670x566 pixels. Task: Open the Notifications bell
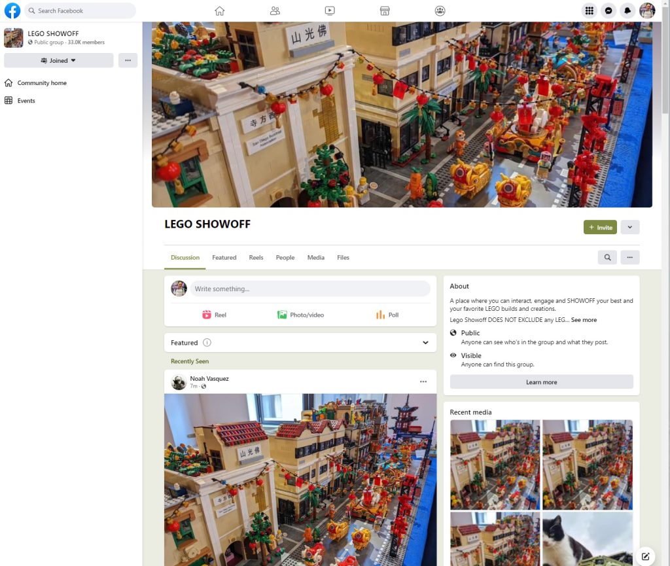[627, 10]
